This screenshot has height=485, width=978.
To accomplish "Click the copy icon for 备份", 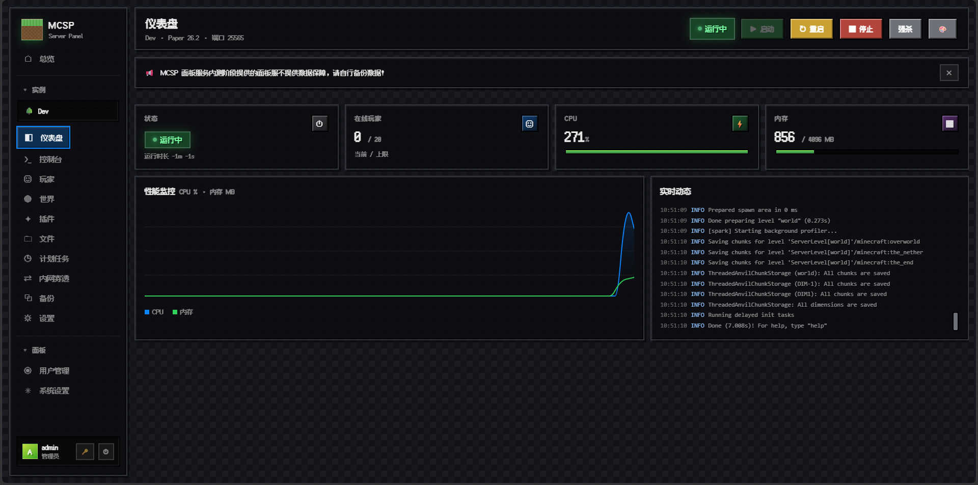I will coord(28,299).
